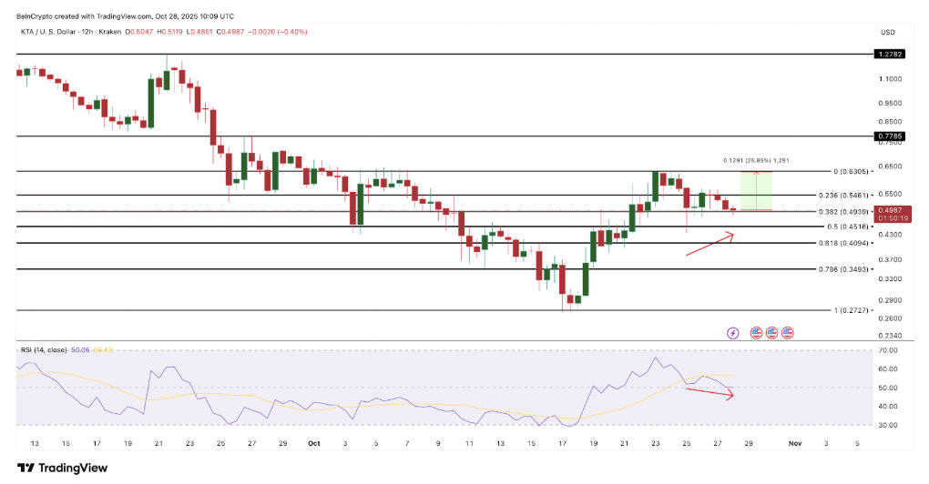The height and width of the screenshot is (484, 929).
Task: Click the last US flag event icon
Action: click(x=787, y=333)
